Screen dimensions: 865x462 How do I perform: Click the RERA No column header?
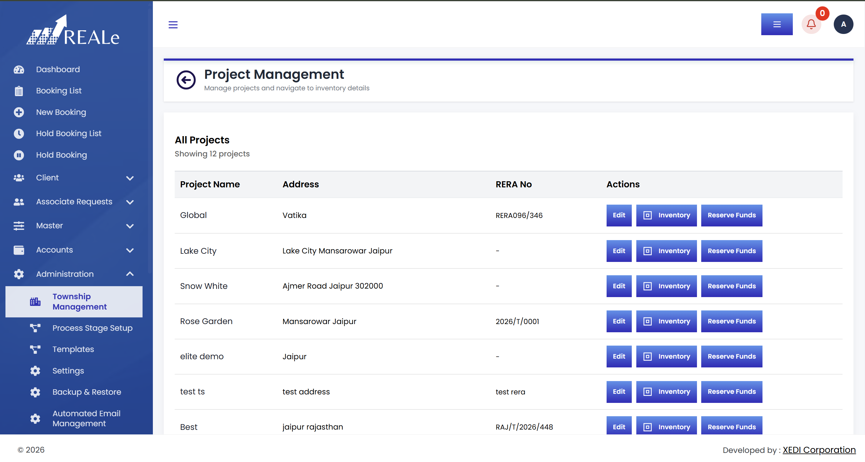click(x=513, y=184)
